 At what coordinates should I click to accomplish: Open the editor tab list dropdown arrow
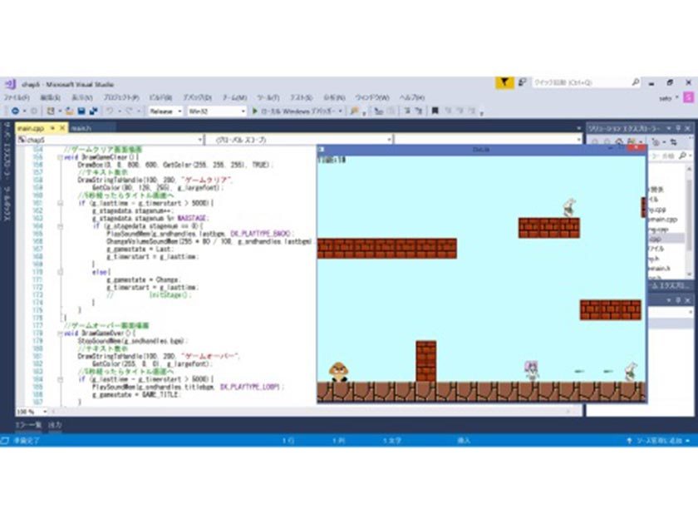(578, 128)
